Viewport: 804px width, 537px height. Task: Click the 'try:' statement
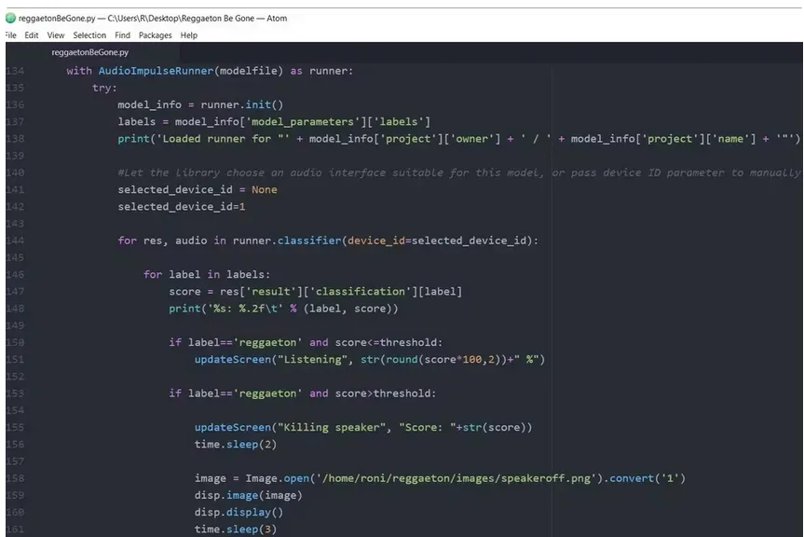(x=104, y=88)
